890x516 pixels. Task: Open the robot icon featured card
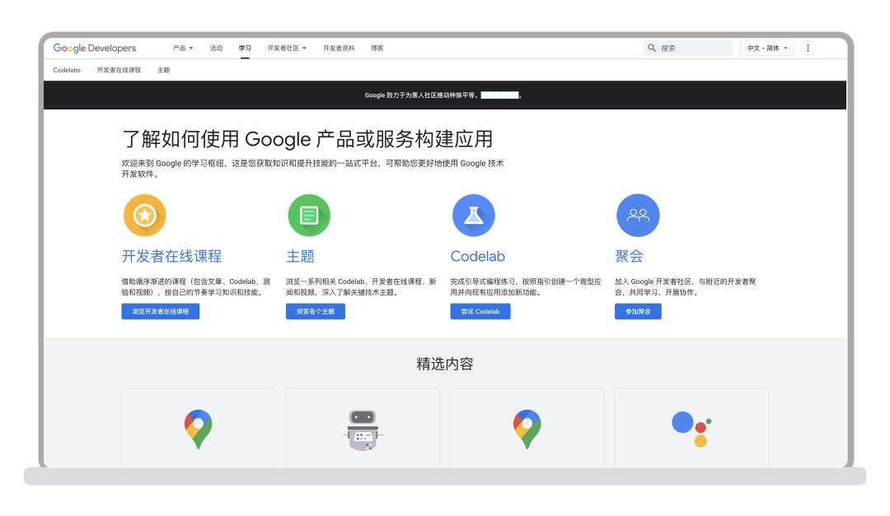(x=363, y=428)
